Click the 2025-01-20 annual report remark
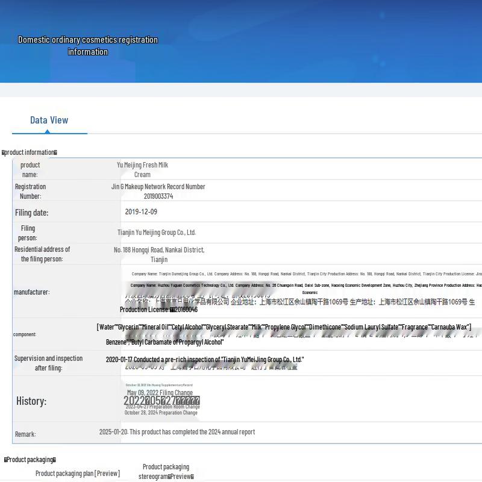Viewport: 482px width, 482px height. tap(177, 432)
